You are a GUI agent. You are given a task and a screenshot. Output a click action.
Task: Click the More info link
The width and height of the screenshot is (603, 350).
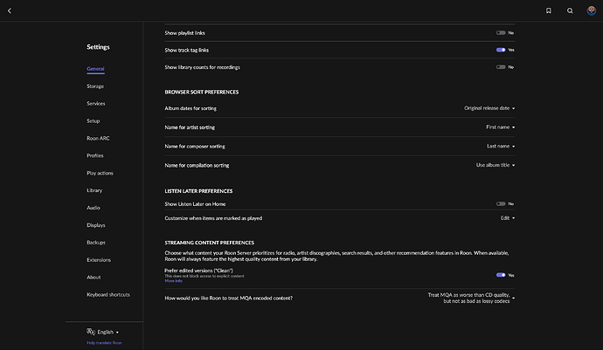(x=173, y=281)
